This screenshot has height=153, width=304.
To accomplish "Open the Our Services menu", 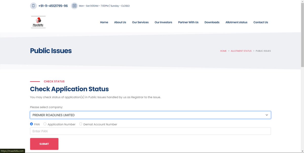I will click(140, 22).
